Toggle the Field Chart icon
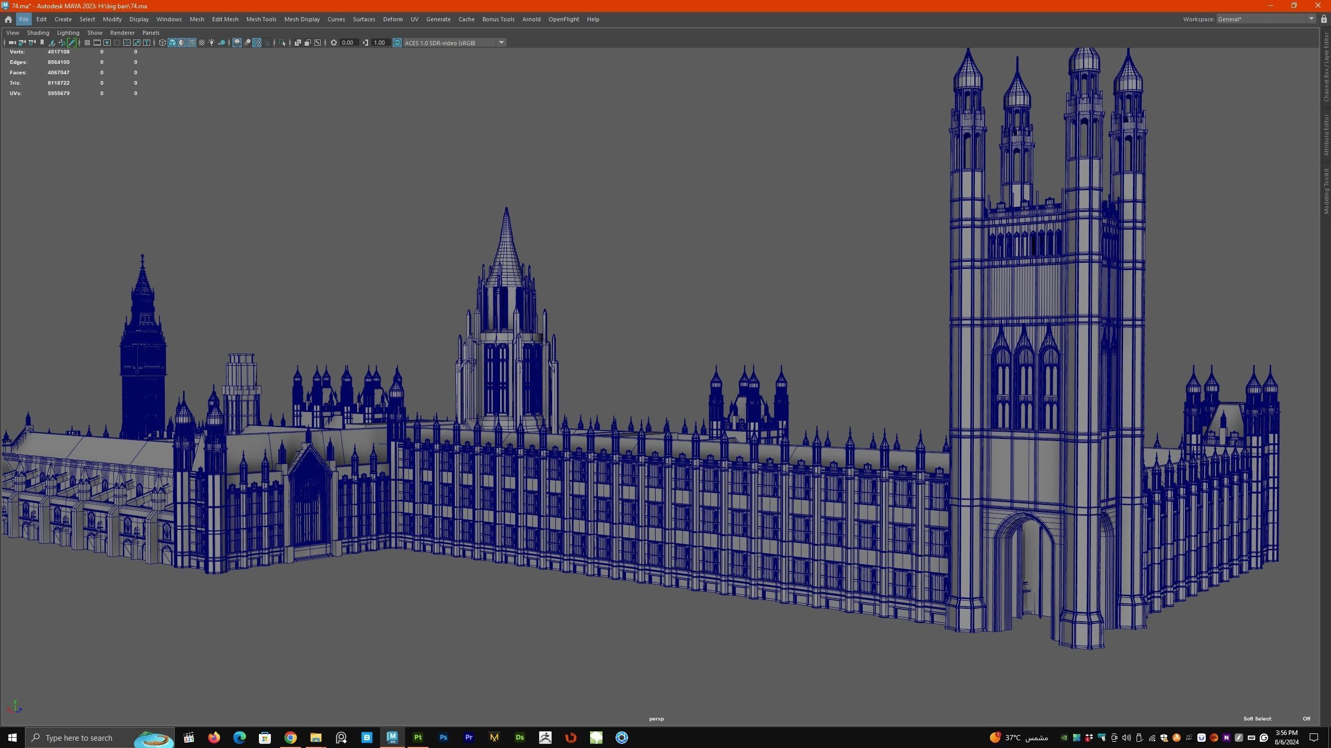 (127, 43)
